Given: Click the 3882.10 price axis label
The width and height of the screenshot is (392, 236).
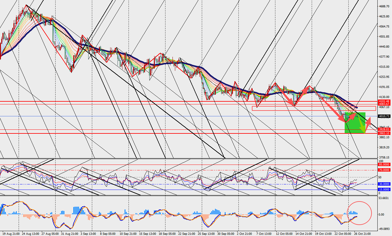Looking at the screenshot, I should (x=384, y=137).
